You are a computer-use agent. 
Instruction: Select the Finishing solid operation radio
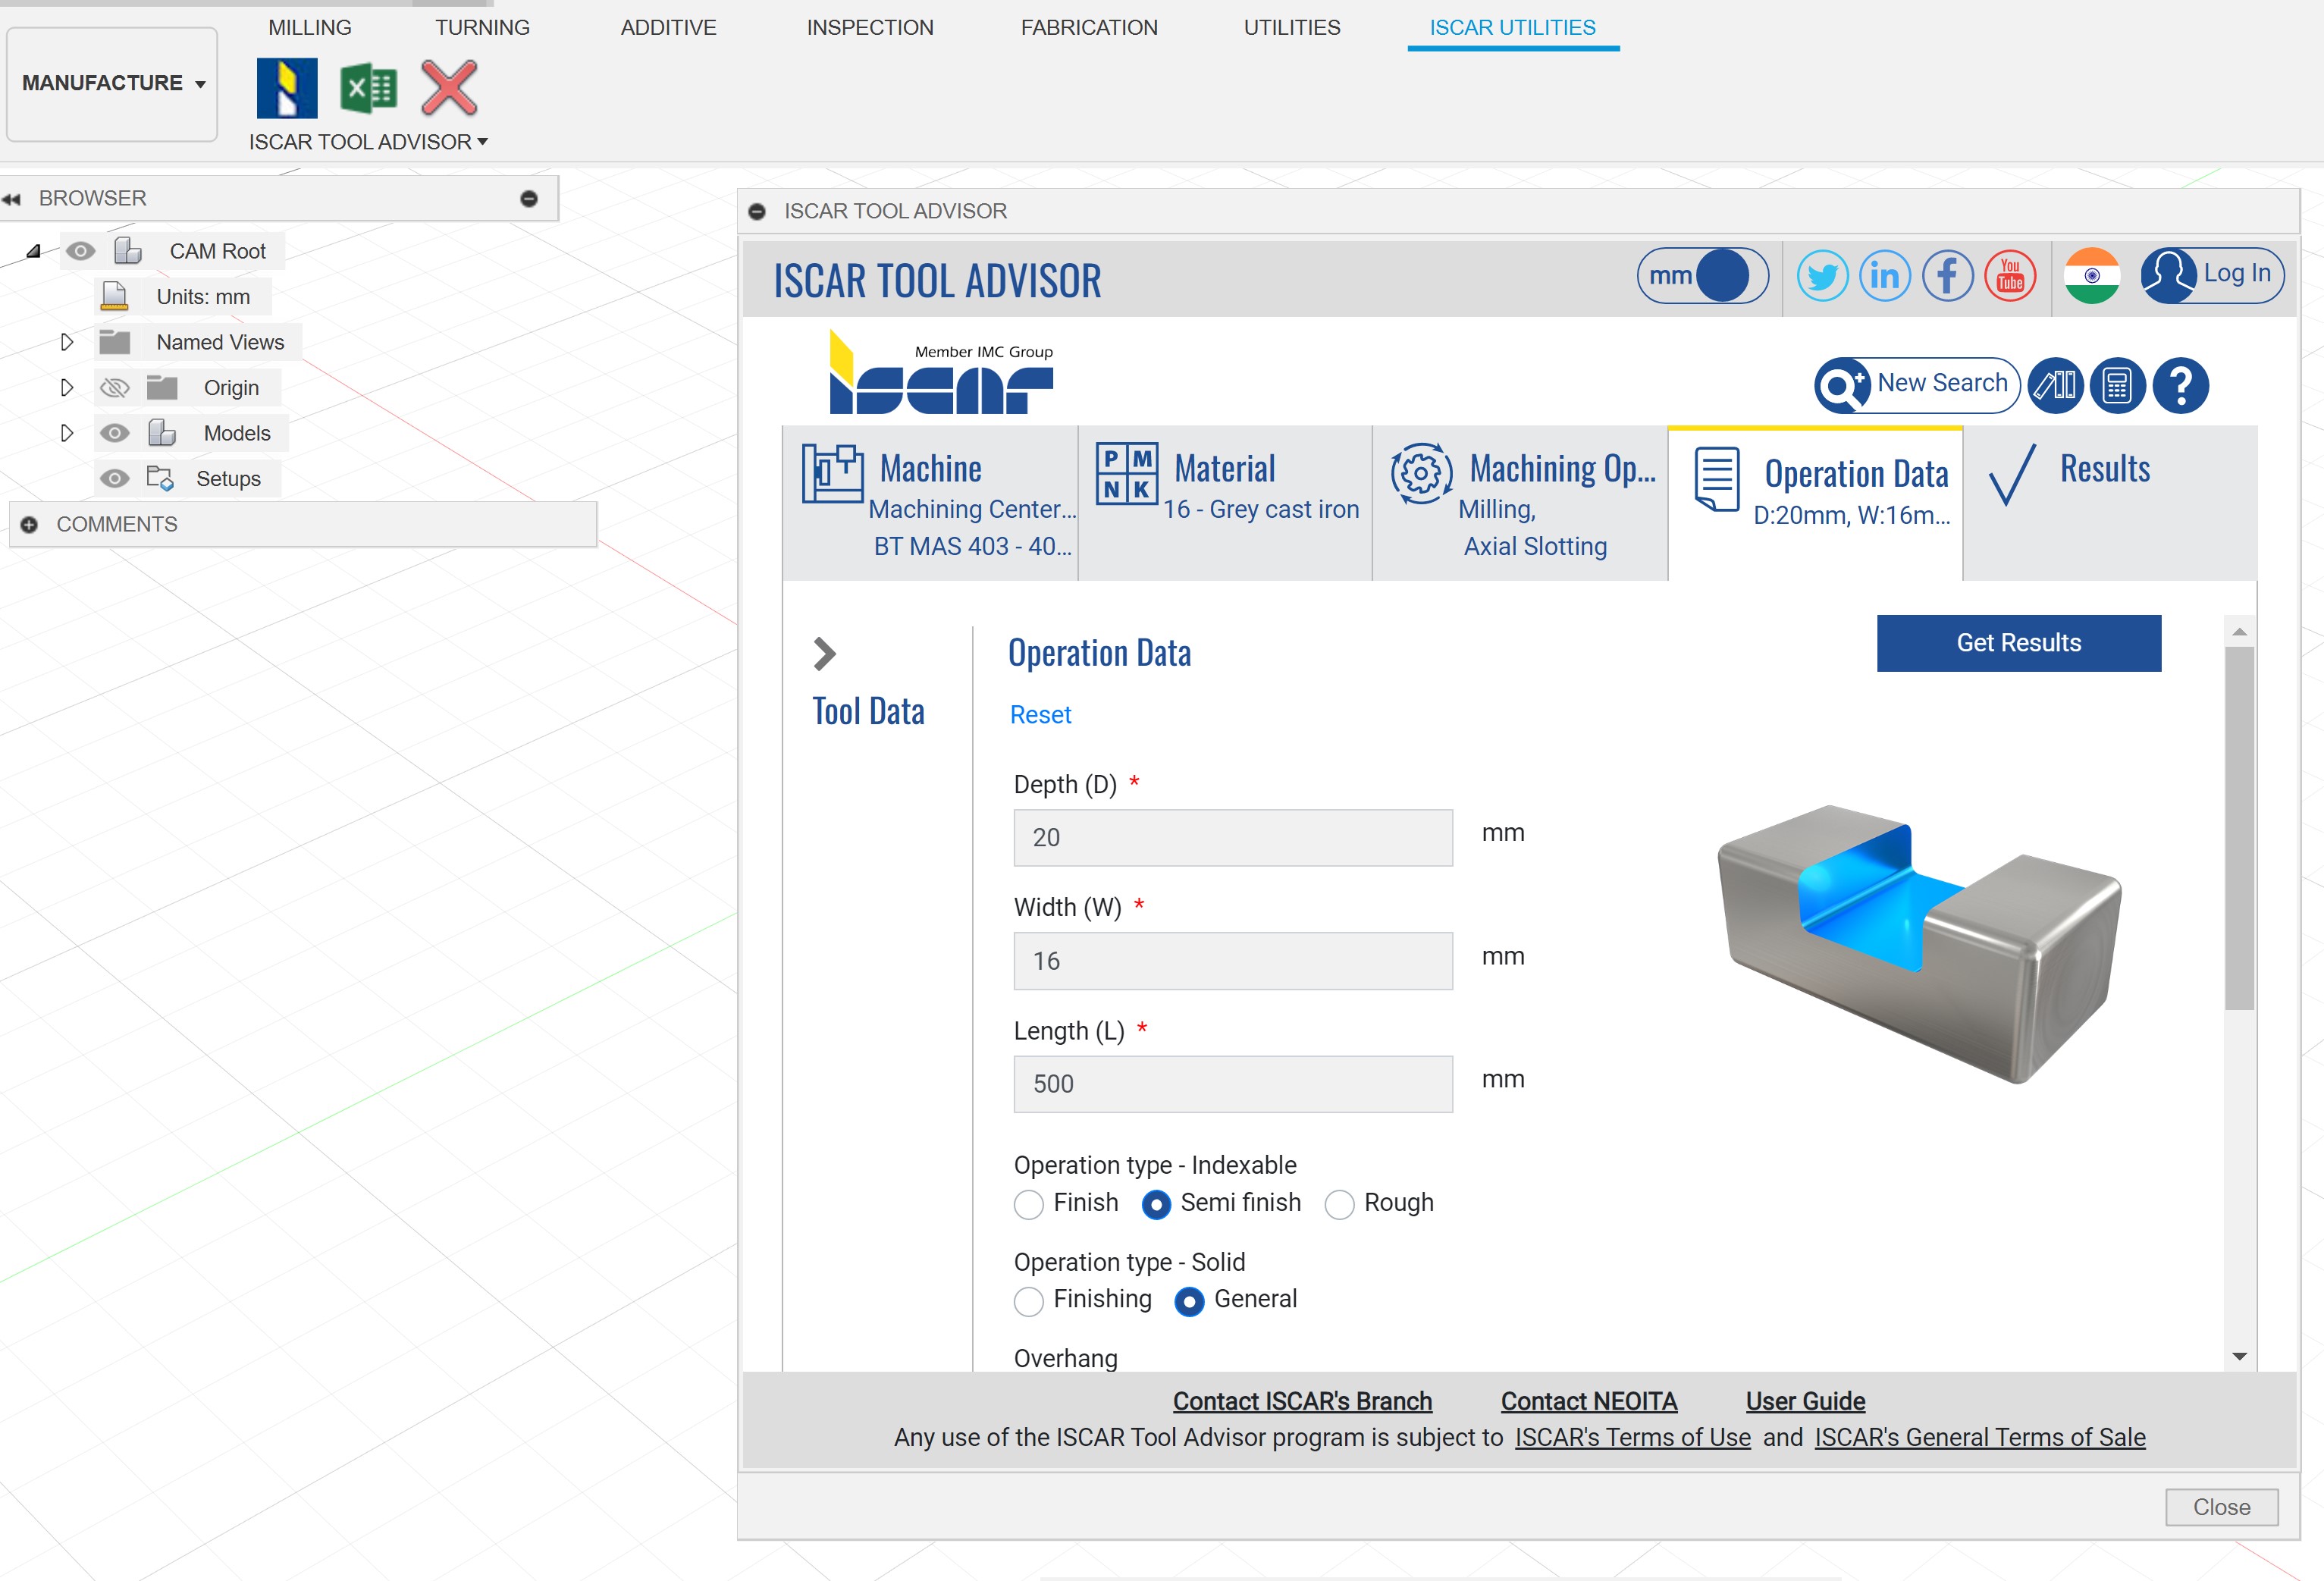point(1028,1301)
